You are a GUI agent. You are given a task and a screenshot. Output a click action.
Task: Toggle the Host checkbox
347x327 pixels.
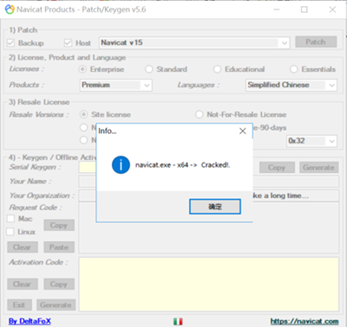coord(68,43)
